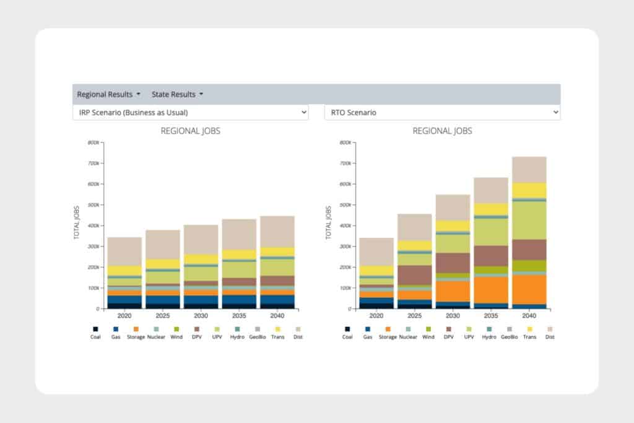Image resolution: width=634 pixels, height=423 pixels.
Task: Toggle Dist series in RTO chart legend
Action: pyautogui.click(x=550, y=329)
